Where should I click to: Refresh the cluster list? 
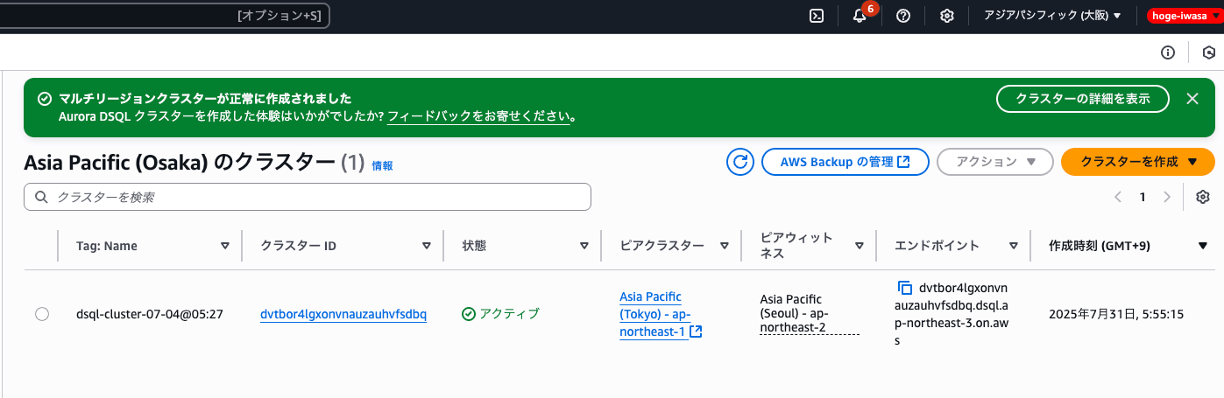740,162
